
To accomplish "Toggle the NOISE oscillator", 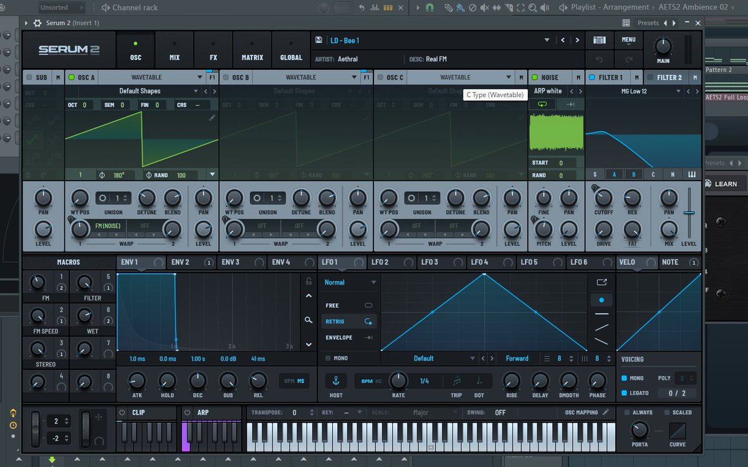I will (x=534, y=77).
